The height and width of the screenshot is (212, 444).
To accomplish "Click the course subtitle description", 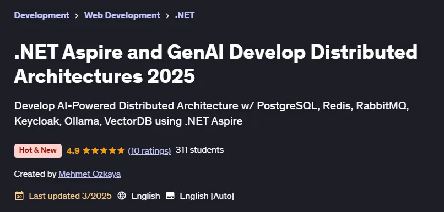I will click(x=212, y=114).
